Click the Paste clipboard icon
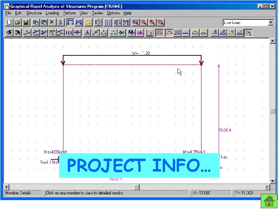 click(x=44, y=22)
